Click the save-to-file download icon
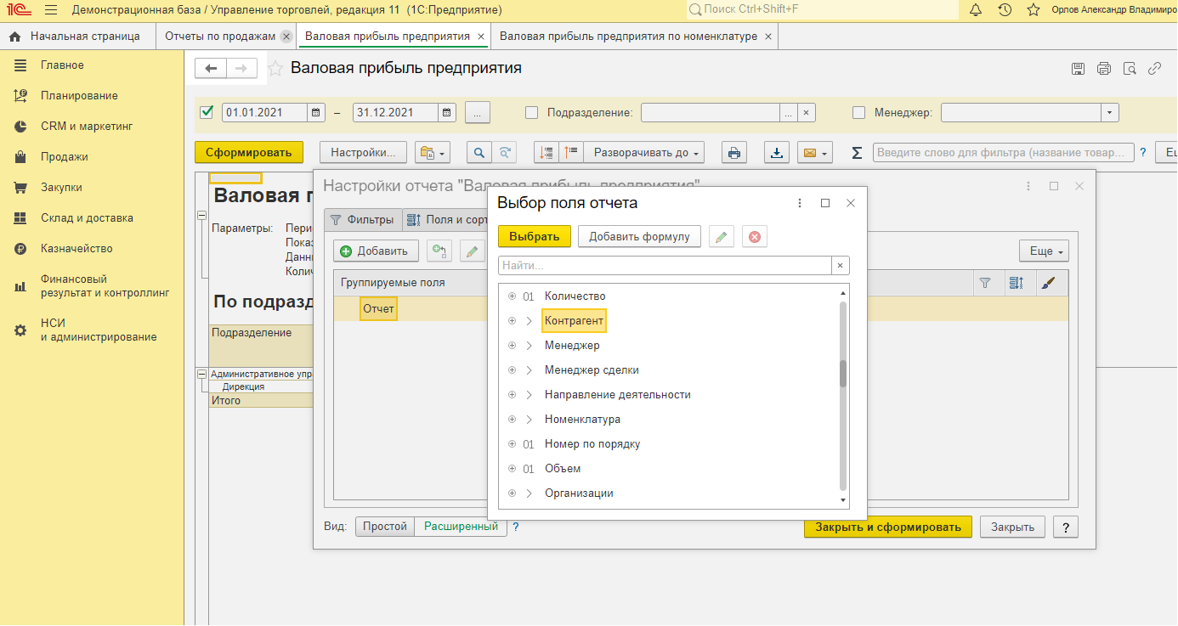Image resolution: width=1178 pixels, height=626 pixels. (x=777, y=153)
